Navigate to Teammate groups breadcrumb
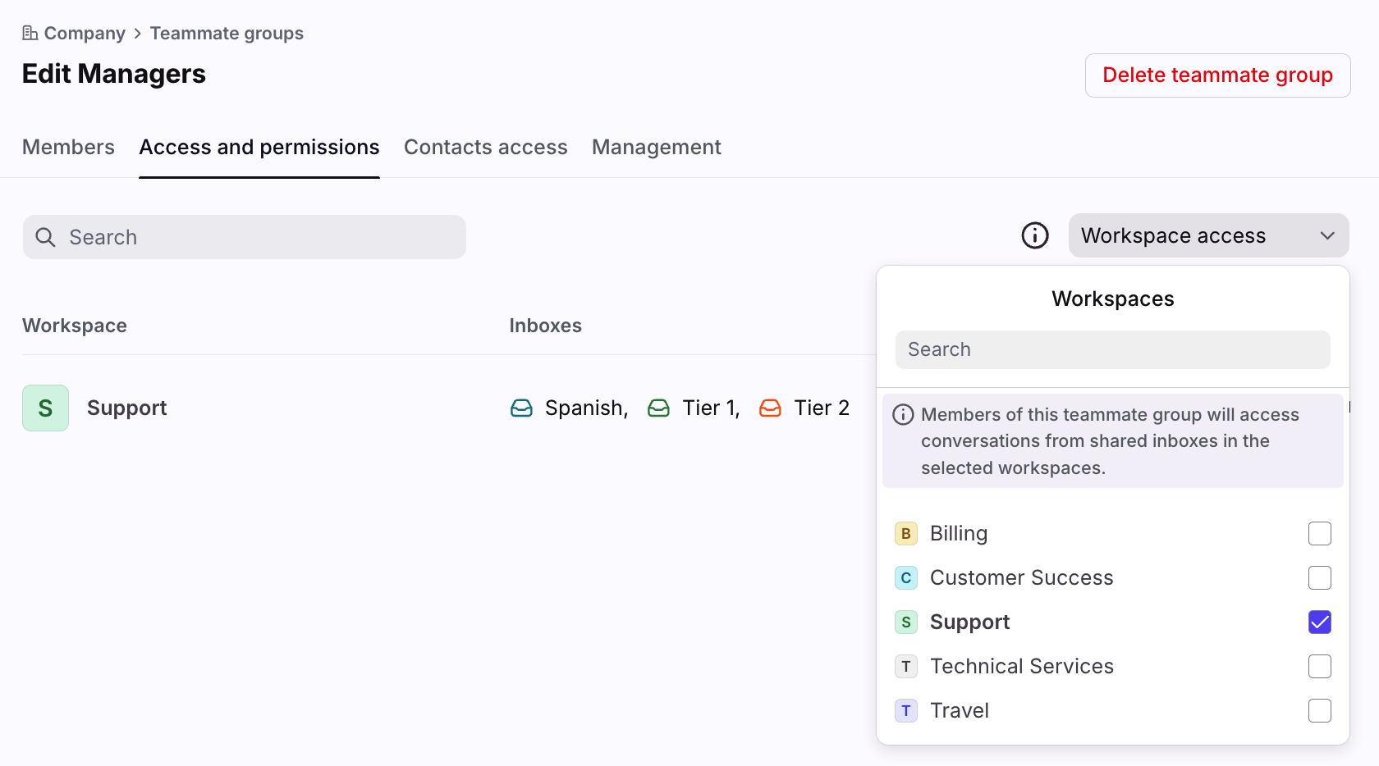 pyautogui.click(x=227, y=34)
